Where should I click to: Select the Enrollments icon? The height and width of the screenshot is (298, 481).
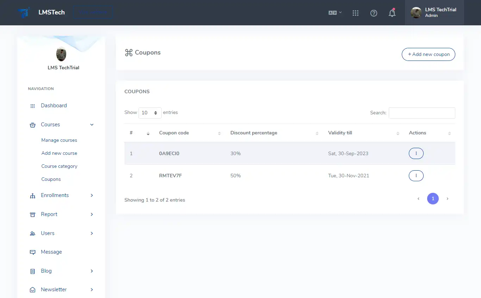[32, 195]
